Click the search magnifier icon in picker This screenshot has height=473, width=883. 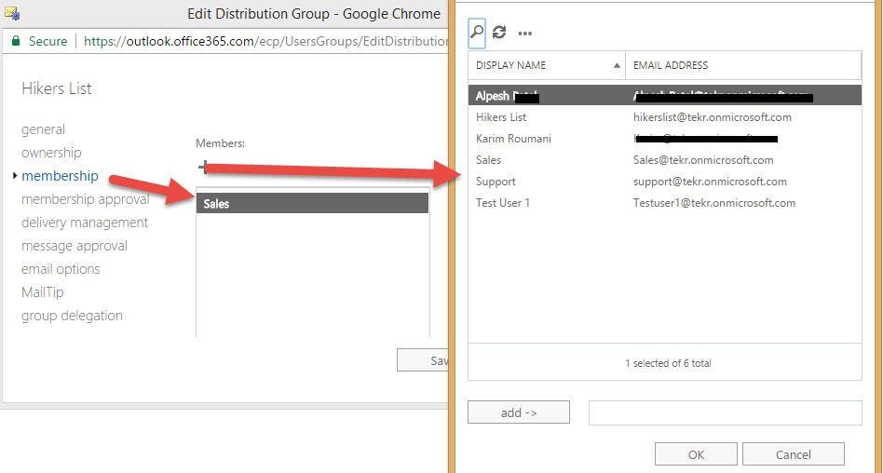[477, 33]
